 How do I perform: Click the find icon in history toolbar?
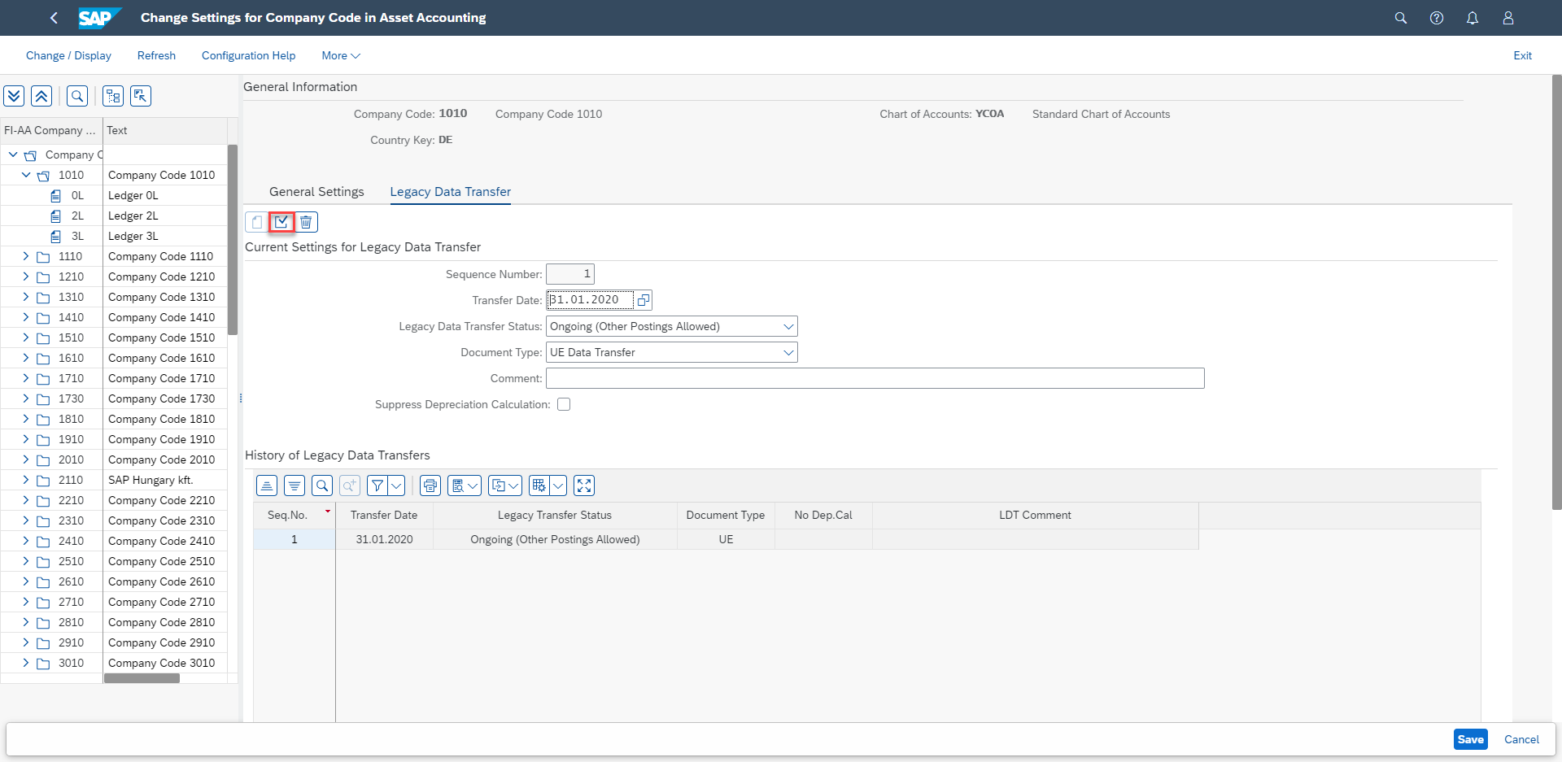click(x=322, y=486)
